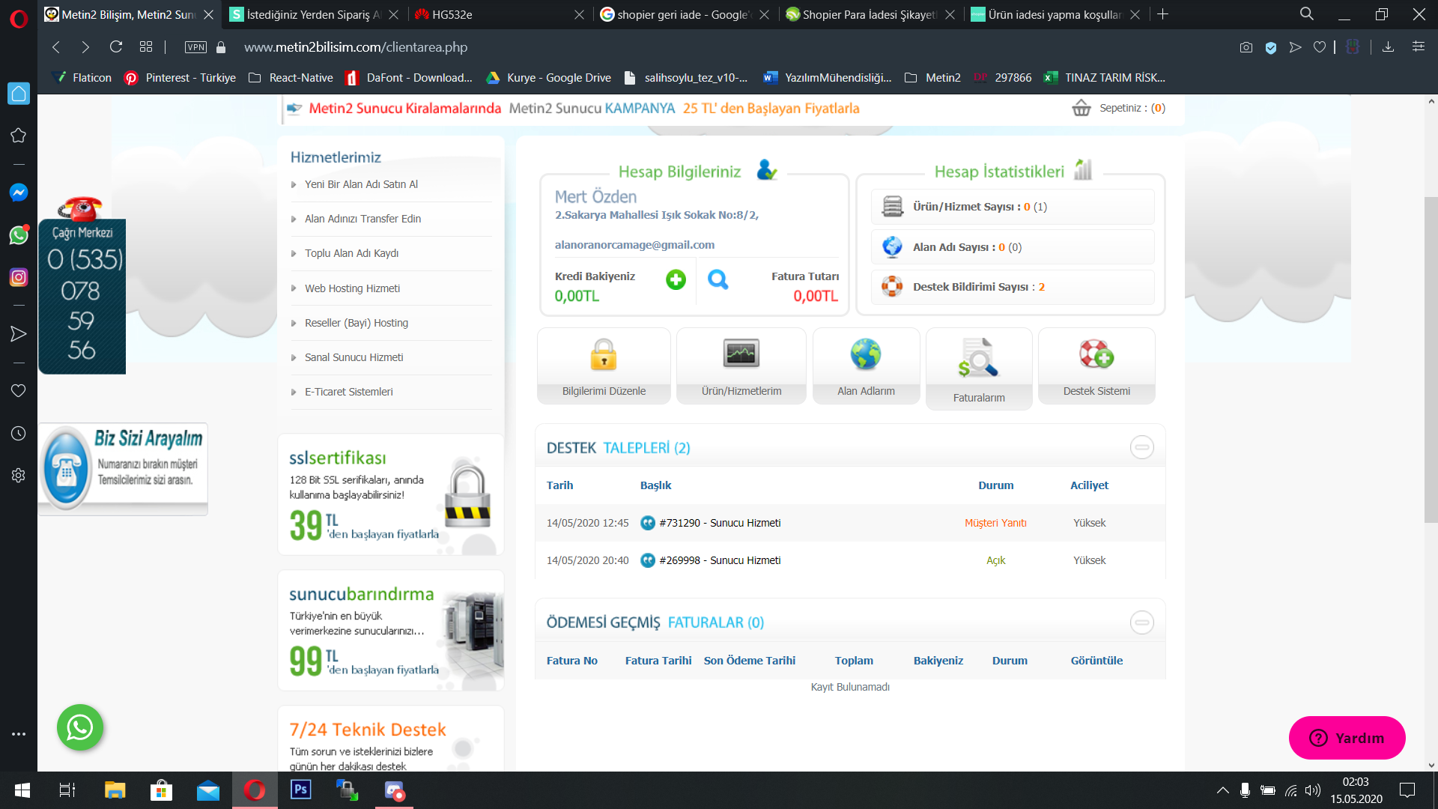Open Metin2 bookmarks folder

[932, 78]
